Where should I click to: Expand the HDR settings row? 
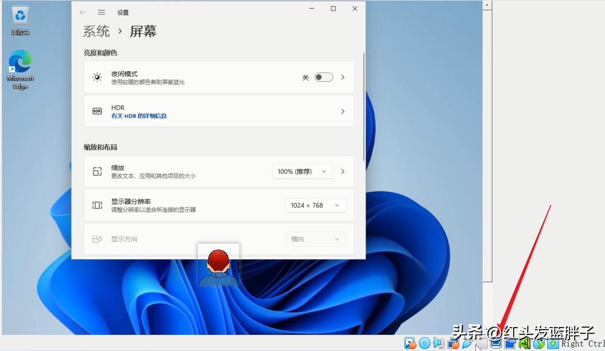(x=342, y=111)
